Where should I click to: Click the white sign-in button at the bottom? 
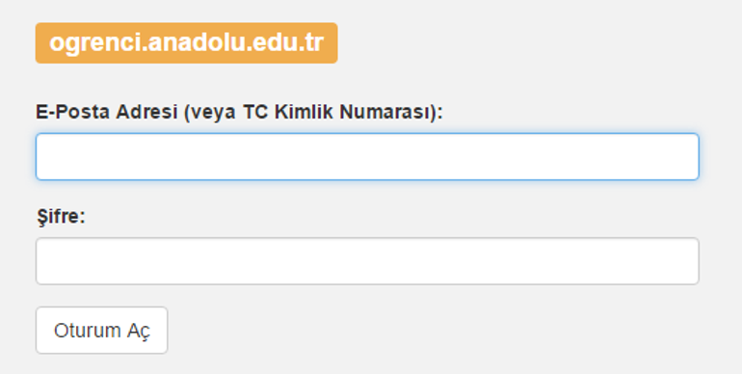pyautogui.click(x=102, y=330)
